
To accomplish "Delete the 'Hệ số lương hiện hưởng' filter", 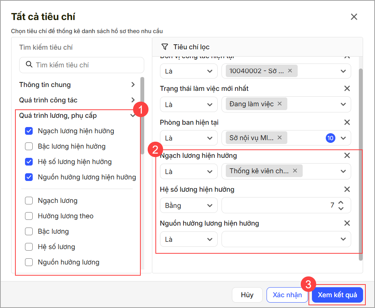I will pos(347,189).
